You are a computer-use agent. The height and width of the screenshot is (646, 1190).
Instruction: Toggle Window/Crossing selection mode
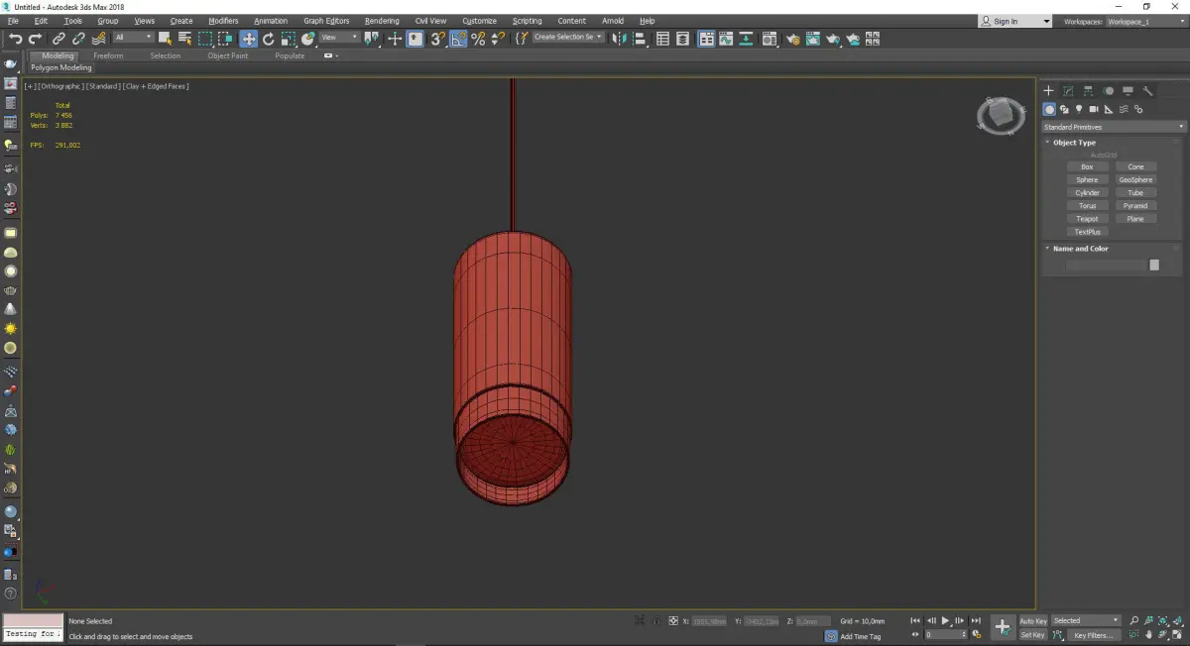pyautogui.click(x=225, y=39)
